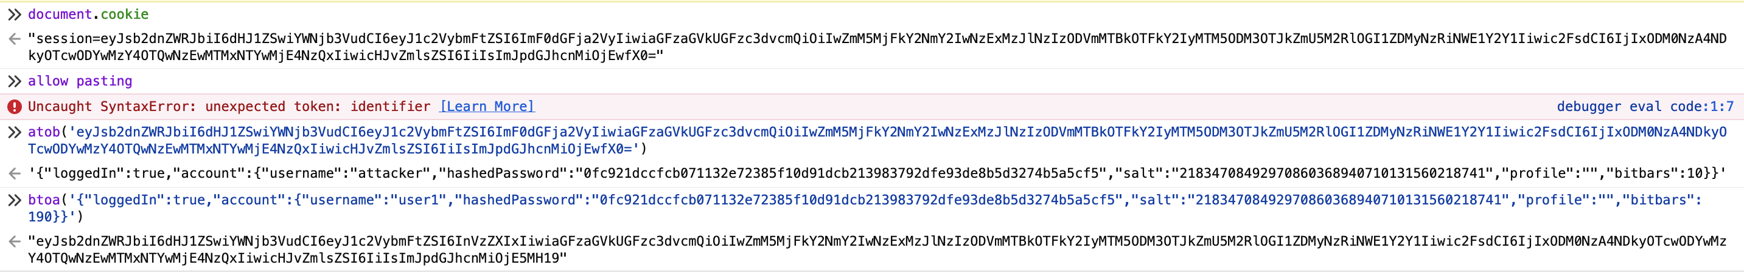Screen dimensions: 1744x273
Task: Click the input chevron beside the atob command
Action: tap(14, 132)
